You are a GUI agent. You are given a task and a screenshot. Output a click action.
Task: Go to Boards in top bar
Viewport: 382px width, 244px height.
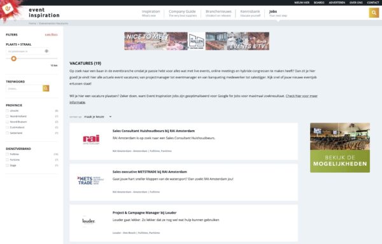point(319,3)
